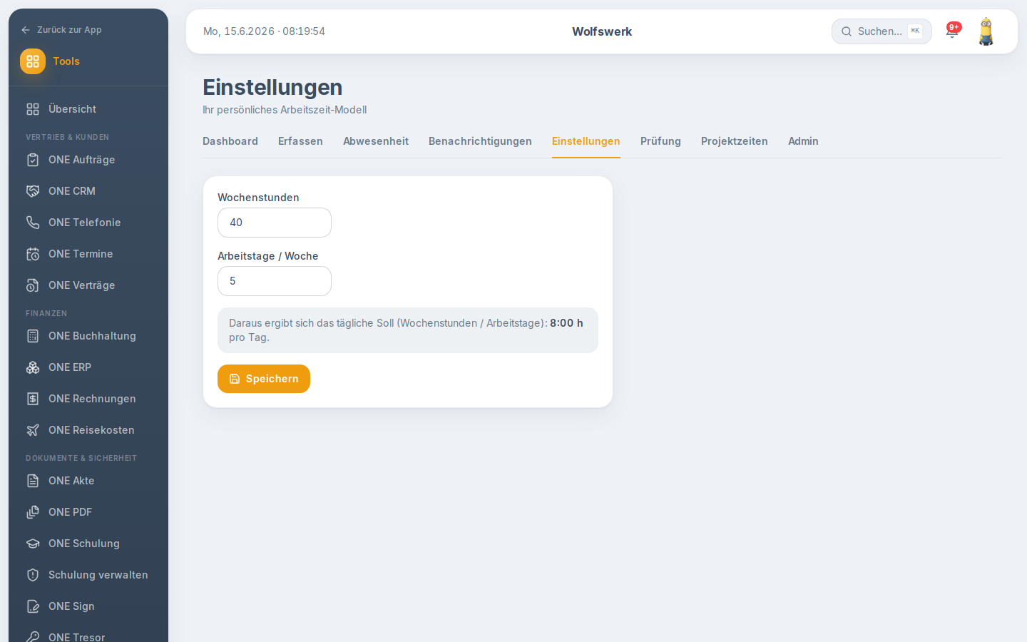The width and height of the screenshot is (1027, 642).
Task: Open ONE PDF in the sidebar
Action: point(88,512)
